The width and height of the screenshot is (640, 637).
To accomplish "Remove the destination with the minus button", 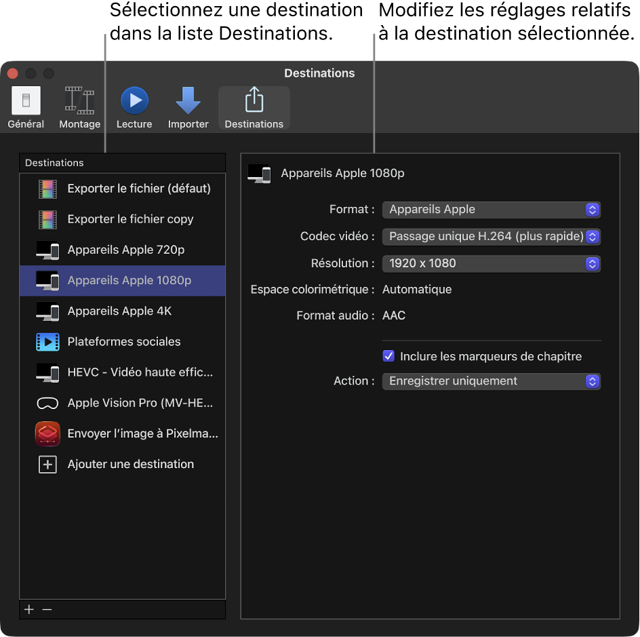I will 47,610.
